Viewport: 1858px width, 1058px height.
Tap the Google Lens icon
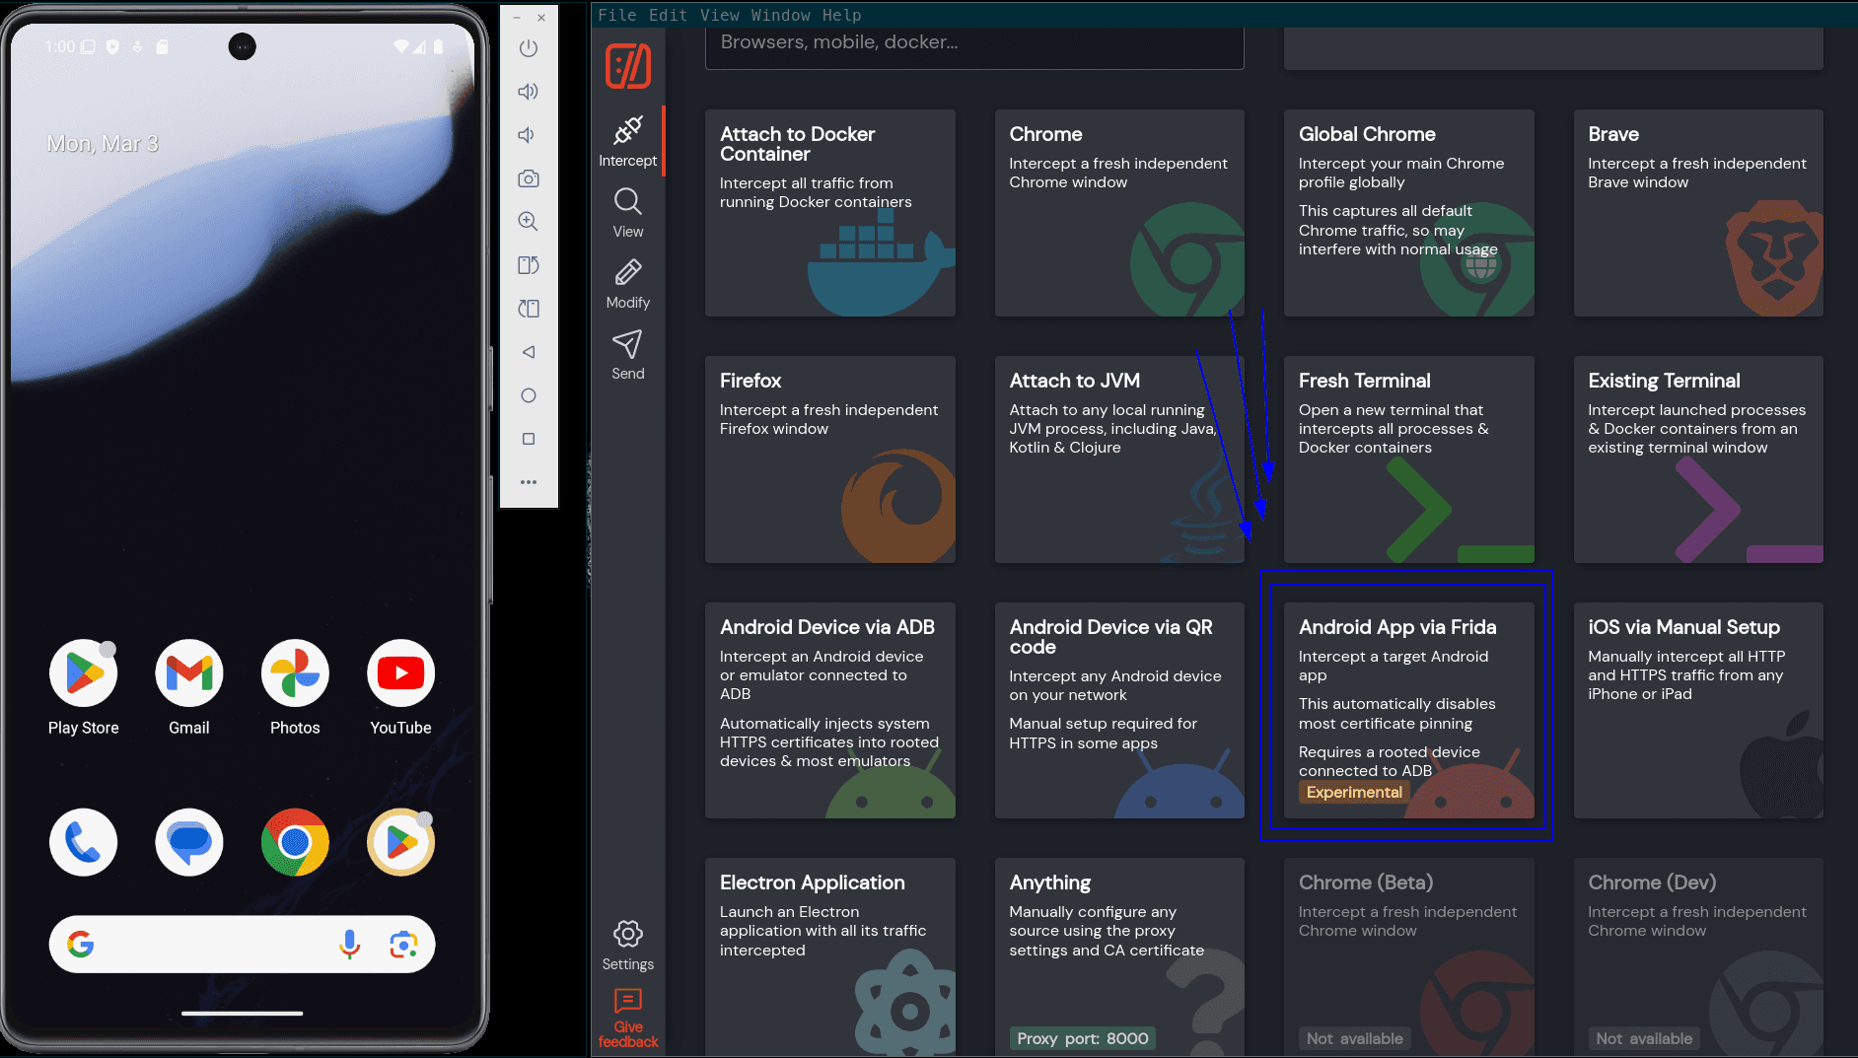(x=403, y=945)
